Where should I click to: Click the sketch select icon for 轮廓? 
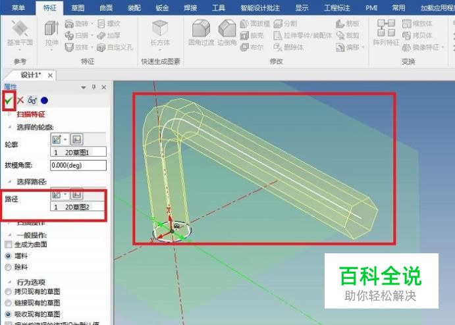click(76, 139)
